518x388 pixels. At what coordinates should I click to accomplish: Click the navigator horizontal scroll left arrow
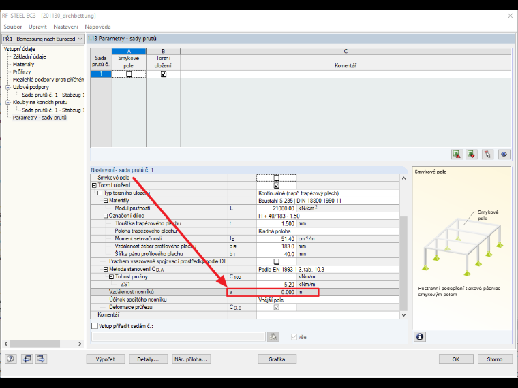pos(5,344)
